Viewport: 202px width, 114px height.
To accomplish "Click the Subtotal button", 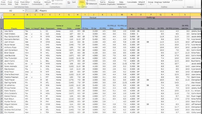I will [x=166, y=2].
